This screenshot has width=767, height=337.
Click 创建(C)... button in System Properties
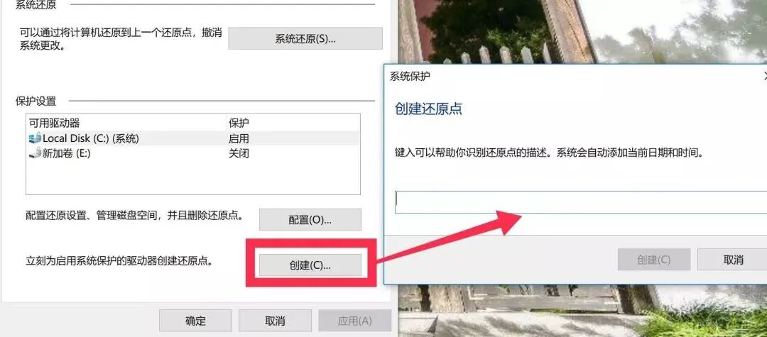click(310, 265)
